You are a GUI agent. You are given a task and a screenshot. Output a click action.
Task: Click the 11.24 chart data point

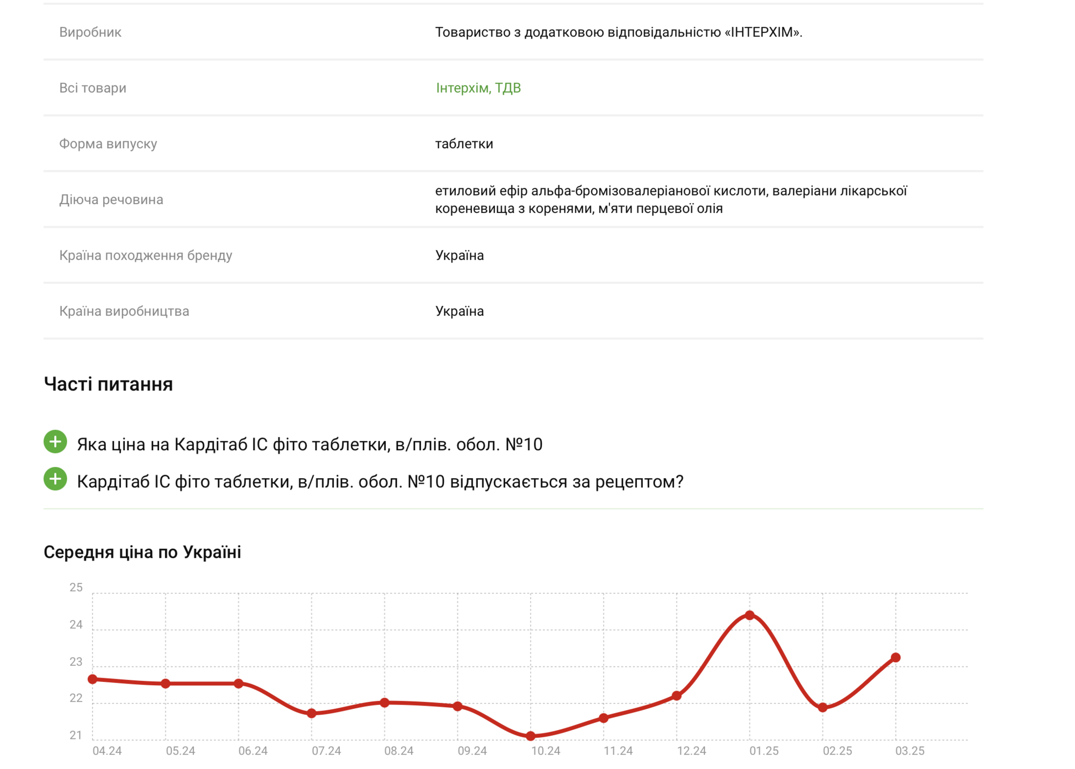tap(604, 718)
